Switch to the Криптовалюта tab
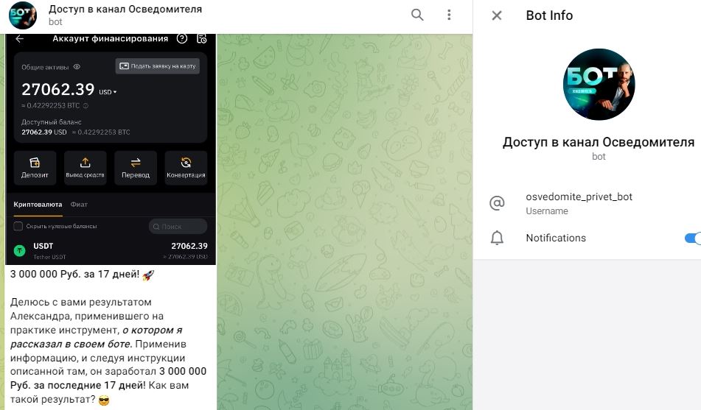Viewport: 701px width, 410px height. tap(38, 204)
